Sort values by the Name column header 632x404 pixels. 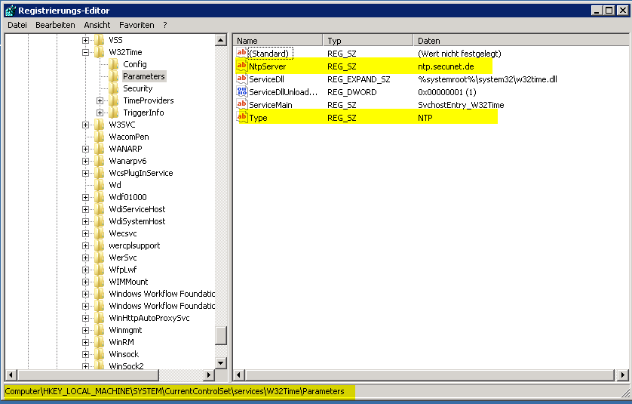(x=278, y=41)
